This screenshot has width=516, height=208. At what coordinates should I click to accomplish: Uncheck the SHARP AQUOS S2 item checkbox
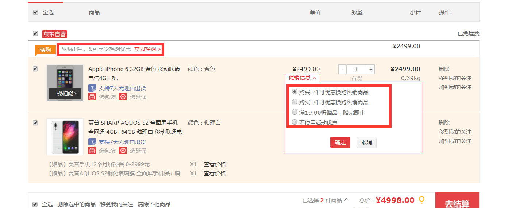35,123
